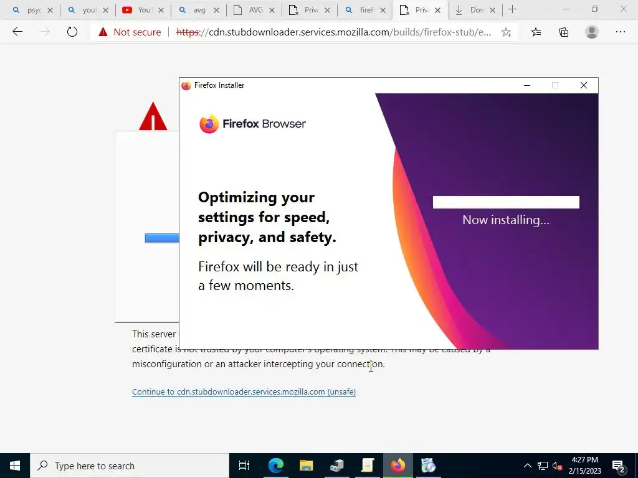Refresh the current page

tap(72, 32)
